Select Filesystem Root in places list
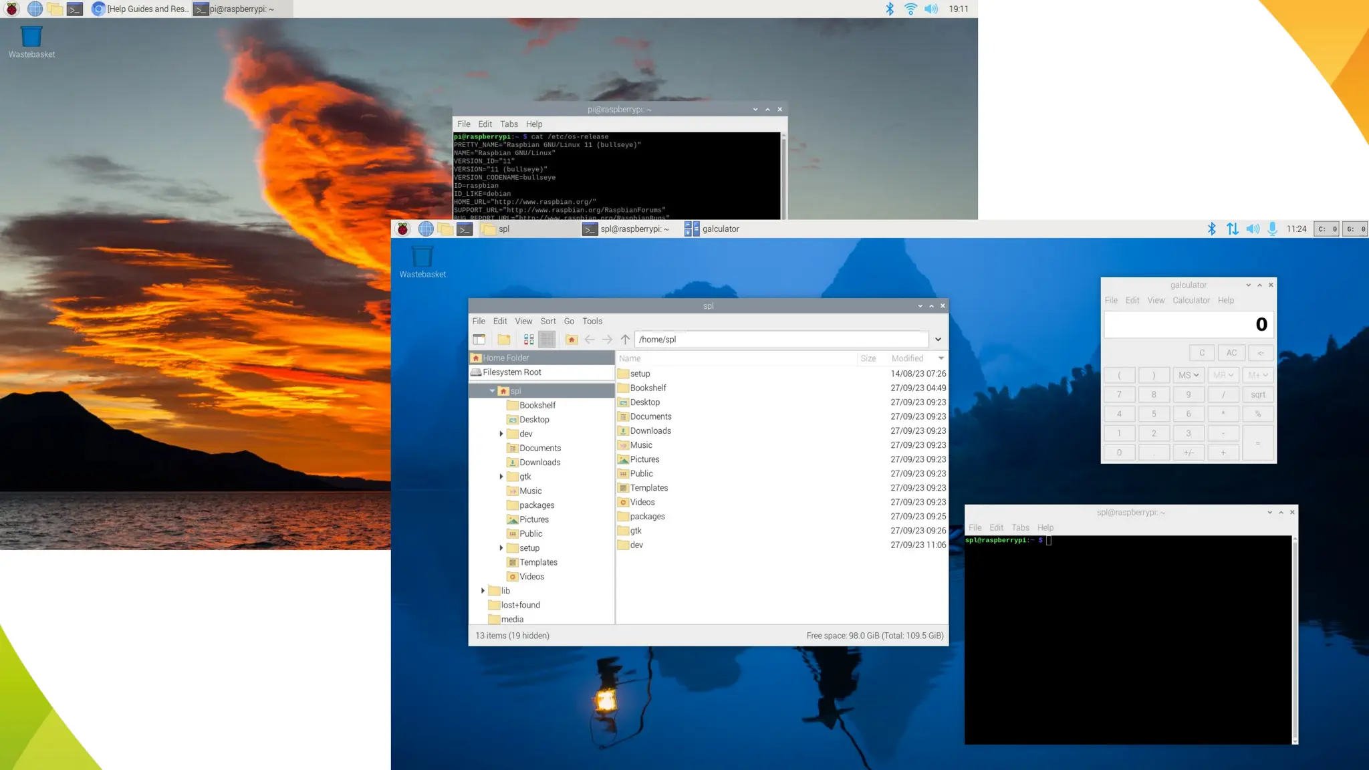The height and width of the screenshot is (770, 1369). (541, 372)
